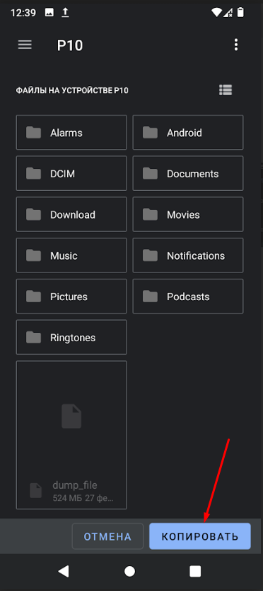
Task: Open the hamburger navigation menu
Action: pos(25,45)
